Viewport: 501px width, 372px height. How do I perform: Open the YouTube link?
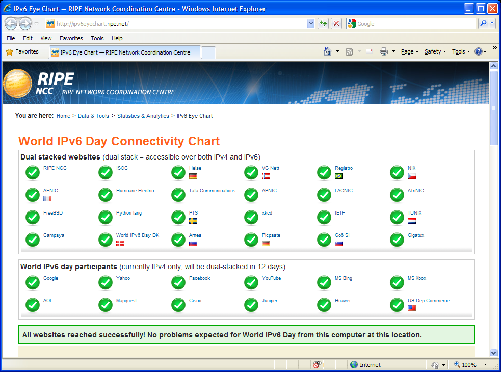[x=271, y=278]
